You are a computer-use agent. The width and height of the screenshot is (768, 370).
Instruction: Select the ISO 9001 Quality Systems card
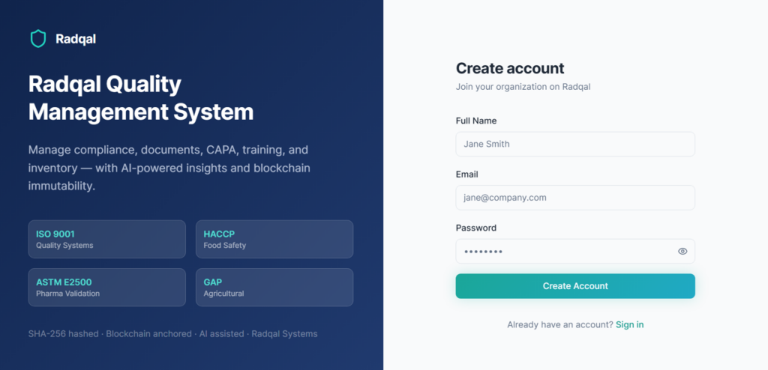106,239
